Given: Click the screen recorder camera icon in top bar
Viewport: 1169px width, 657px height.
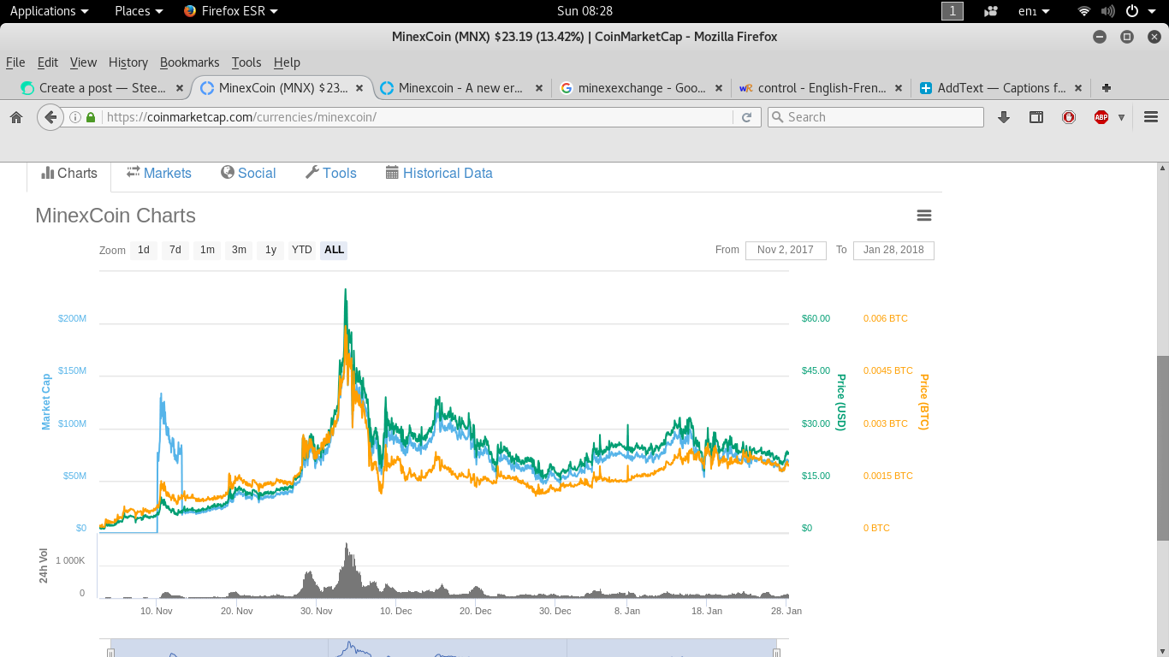Looking at the screenshot, I should pos(991,11).
